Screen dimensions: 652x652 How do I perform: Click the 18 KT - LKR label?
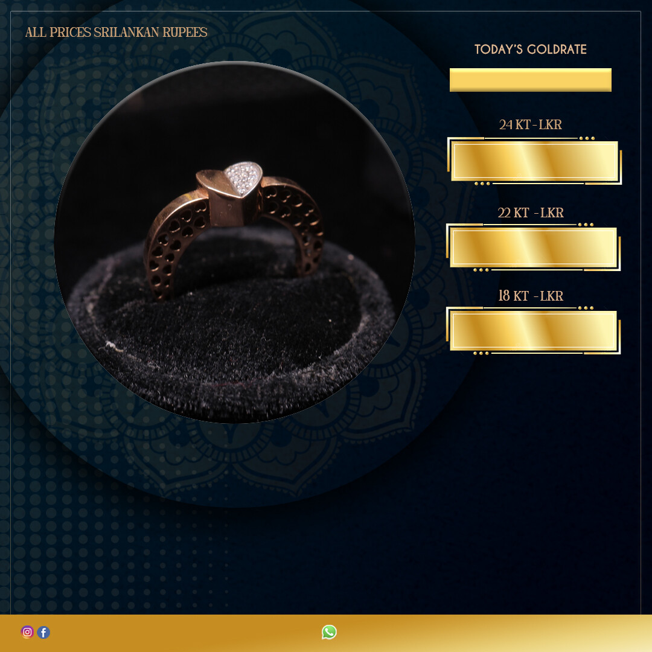click(530, 296)
